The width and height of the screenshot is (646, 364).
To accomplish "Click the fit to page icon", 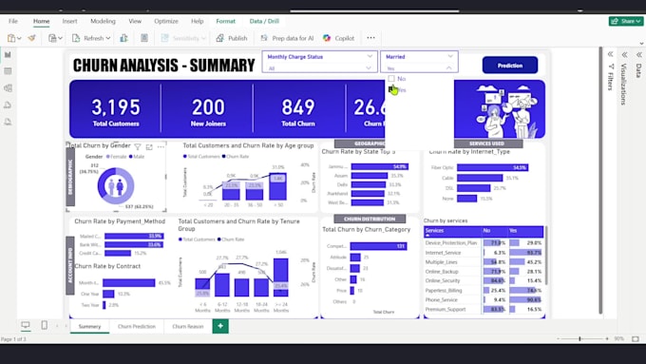I will (x=636, y=338).
